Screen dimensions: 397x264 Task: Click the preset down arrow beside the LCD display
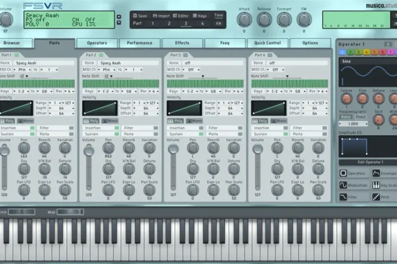[x=119, y=23]
